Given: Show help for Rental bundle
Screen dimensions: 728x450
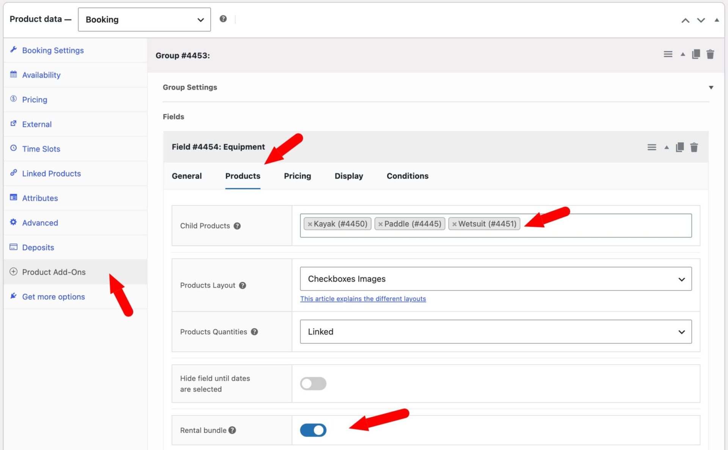Looking at the screenshot, I should pyautogui.click(x=232, y=430).
